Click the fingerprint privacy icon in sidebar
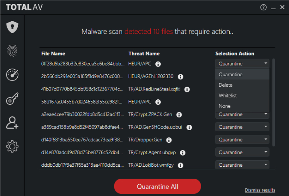Image resolution: width=289 pixels, height=196 pixels. point(12,51)
